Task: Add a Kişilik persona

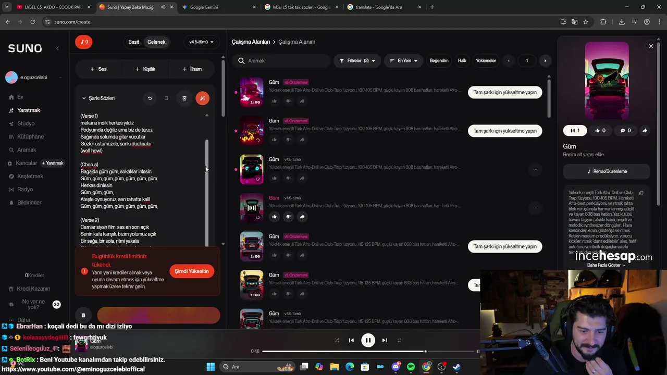Action: pyautogui.click(x=145, y=69)
